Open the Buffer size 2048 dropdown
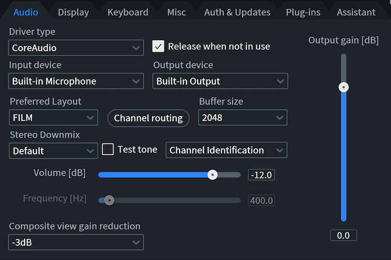 pos(243,117)
